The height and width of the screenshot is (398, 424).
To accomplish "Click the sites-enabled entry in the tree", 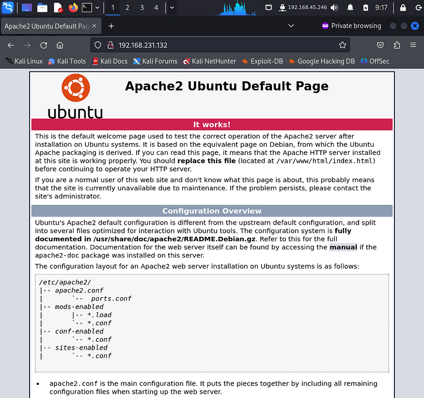I will (x=81, y=348).
